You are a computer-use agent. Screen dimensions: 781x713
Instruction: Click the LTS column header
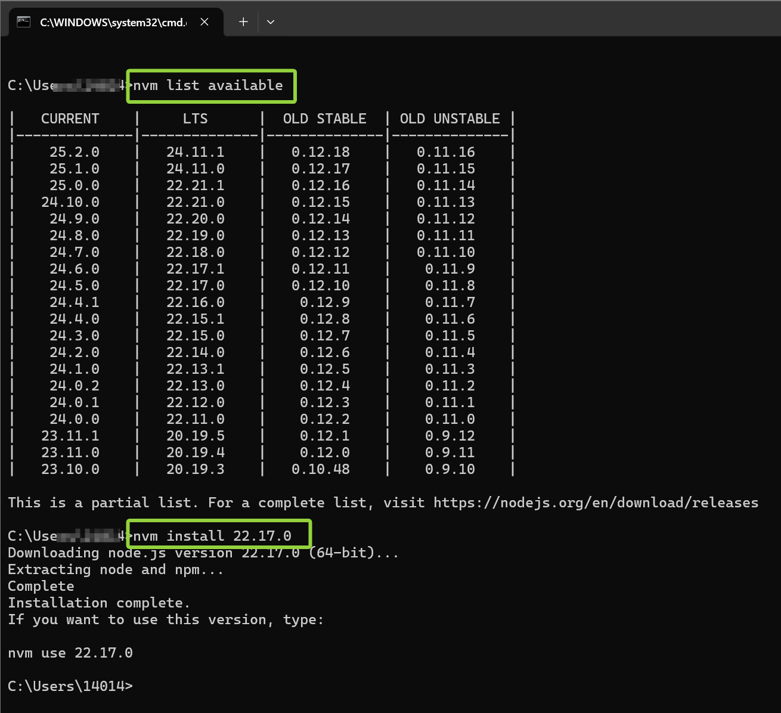(x=196, y=119)
